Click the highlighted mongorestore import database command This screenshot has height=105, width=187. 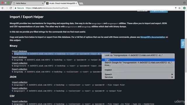pyautogui.click(x=58, y=54)
